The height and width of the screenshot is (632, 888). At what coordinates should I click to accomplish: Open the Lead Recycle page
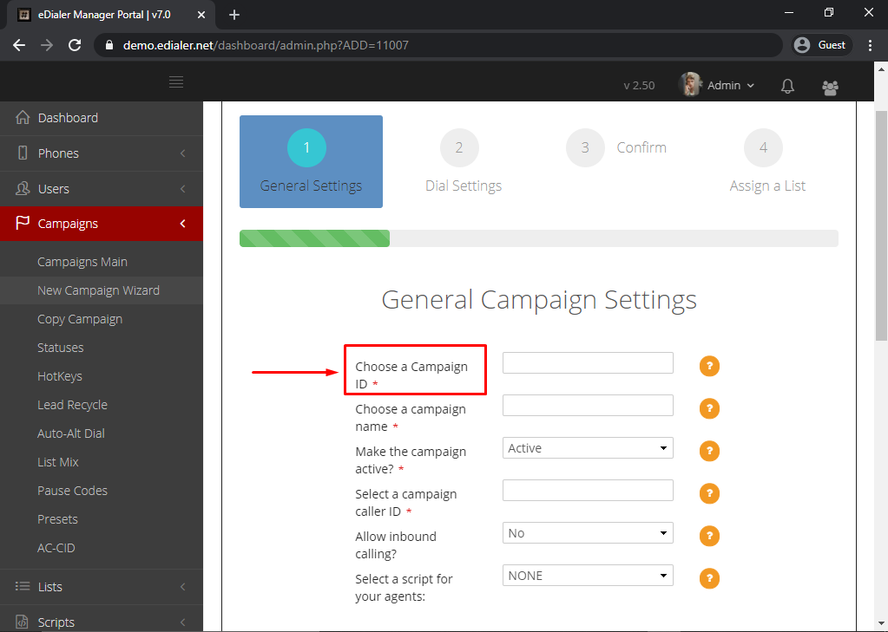tap(72, 405)
